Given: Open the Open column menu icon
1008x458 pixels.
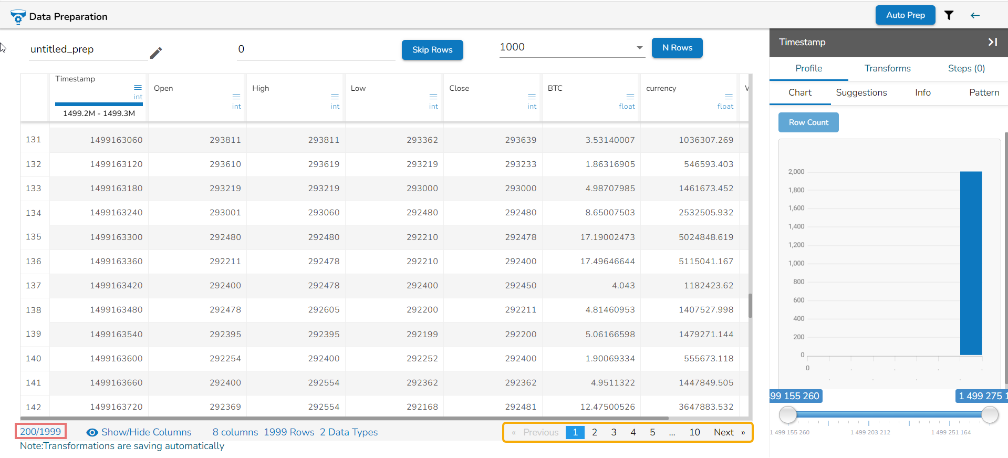Looking at the screenshot, I should [x=236, y=97].
